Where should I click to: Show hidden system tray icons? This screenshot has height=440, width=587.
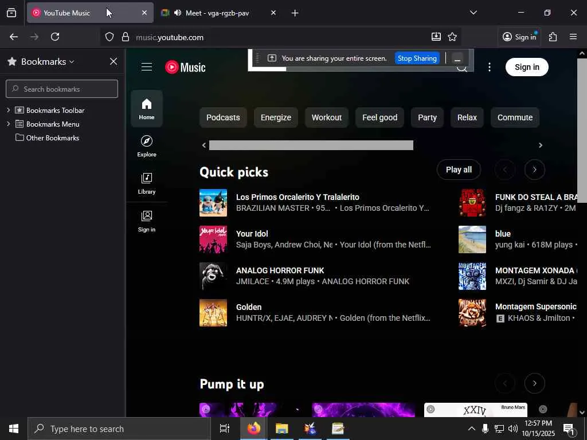(472, 429)
